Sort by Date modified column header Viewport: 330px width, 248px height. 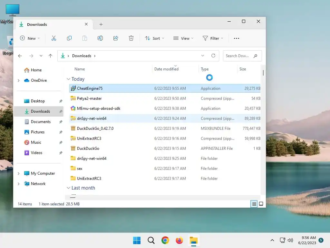(x=166, y=69)
